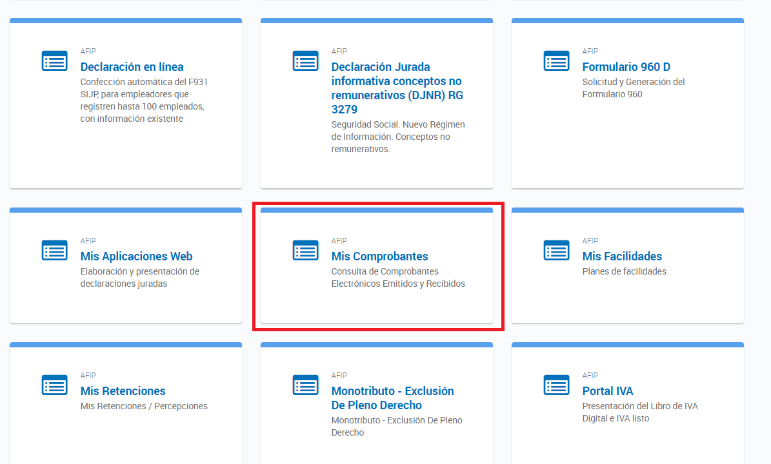Open the Formulario 960 D link

click(x=626, y=67)
